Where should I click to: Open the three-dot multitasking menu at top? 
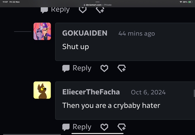pos(97,2)
